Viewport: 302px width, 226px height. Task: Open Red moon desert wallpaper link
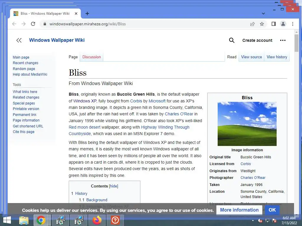pos(85,127)
